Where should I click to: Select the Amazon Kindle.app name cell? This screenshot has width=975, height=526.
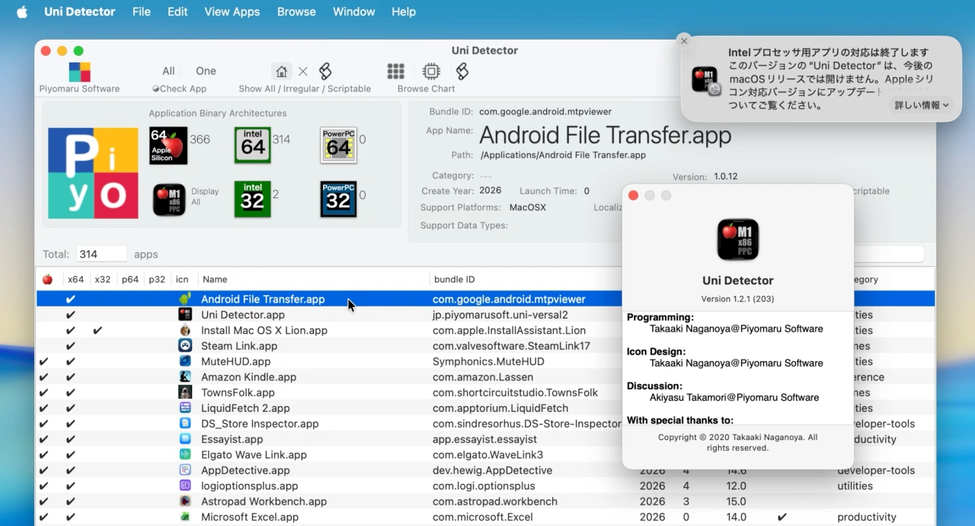point(248,377)
